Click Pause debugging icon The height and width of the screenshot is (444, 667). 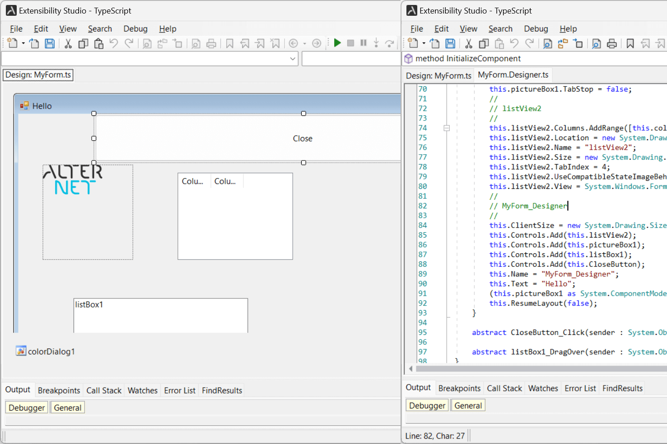(364, 43)
